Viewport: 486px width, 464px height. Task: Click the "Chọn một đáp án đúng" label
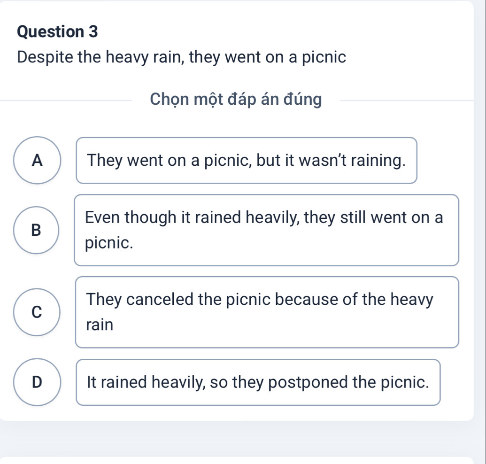[236, 100]
